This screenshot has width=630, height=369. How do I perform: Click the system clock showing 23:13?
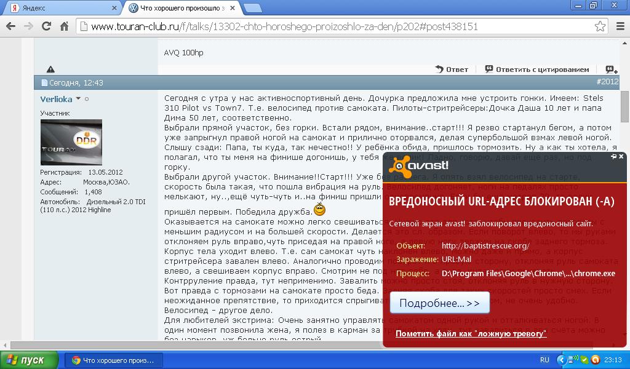click(x=613, y=360)
